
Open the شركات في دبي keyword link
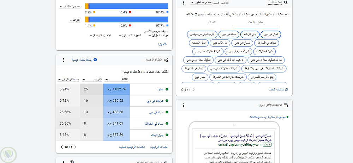click(x=155, y=101)
